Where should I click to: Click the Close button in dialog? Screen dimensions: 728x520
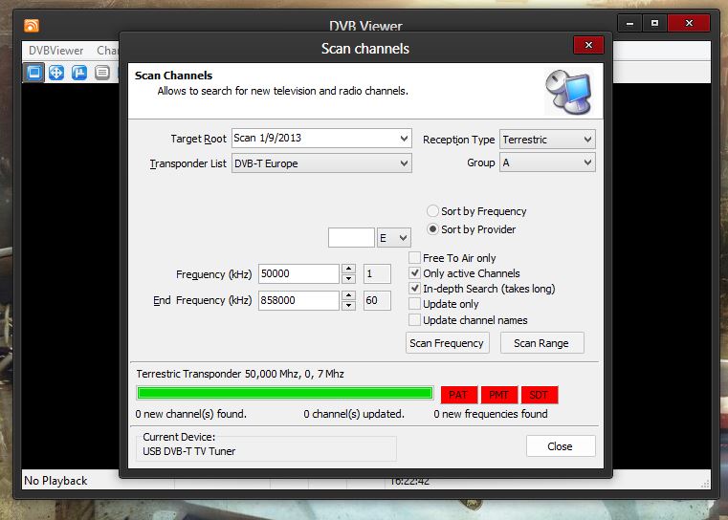561,446
